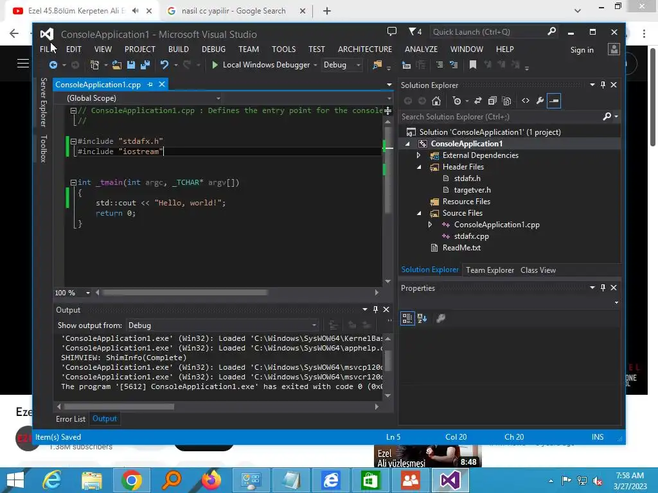658x493 pixels.
Task: Click the Solution Explorer search magnifier icon
Action: [607, 117]
